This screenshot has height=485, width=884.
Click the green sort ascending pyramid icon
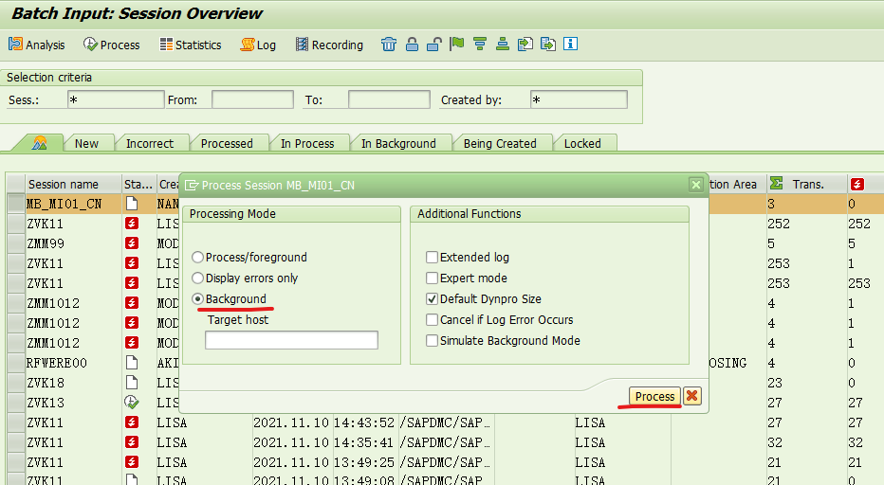point(503,44)
